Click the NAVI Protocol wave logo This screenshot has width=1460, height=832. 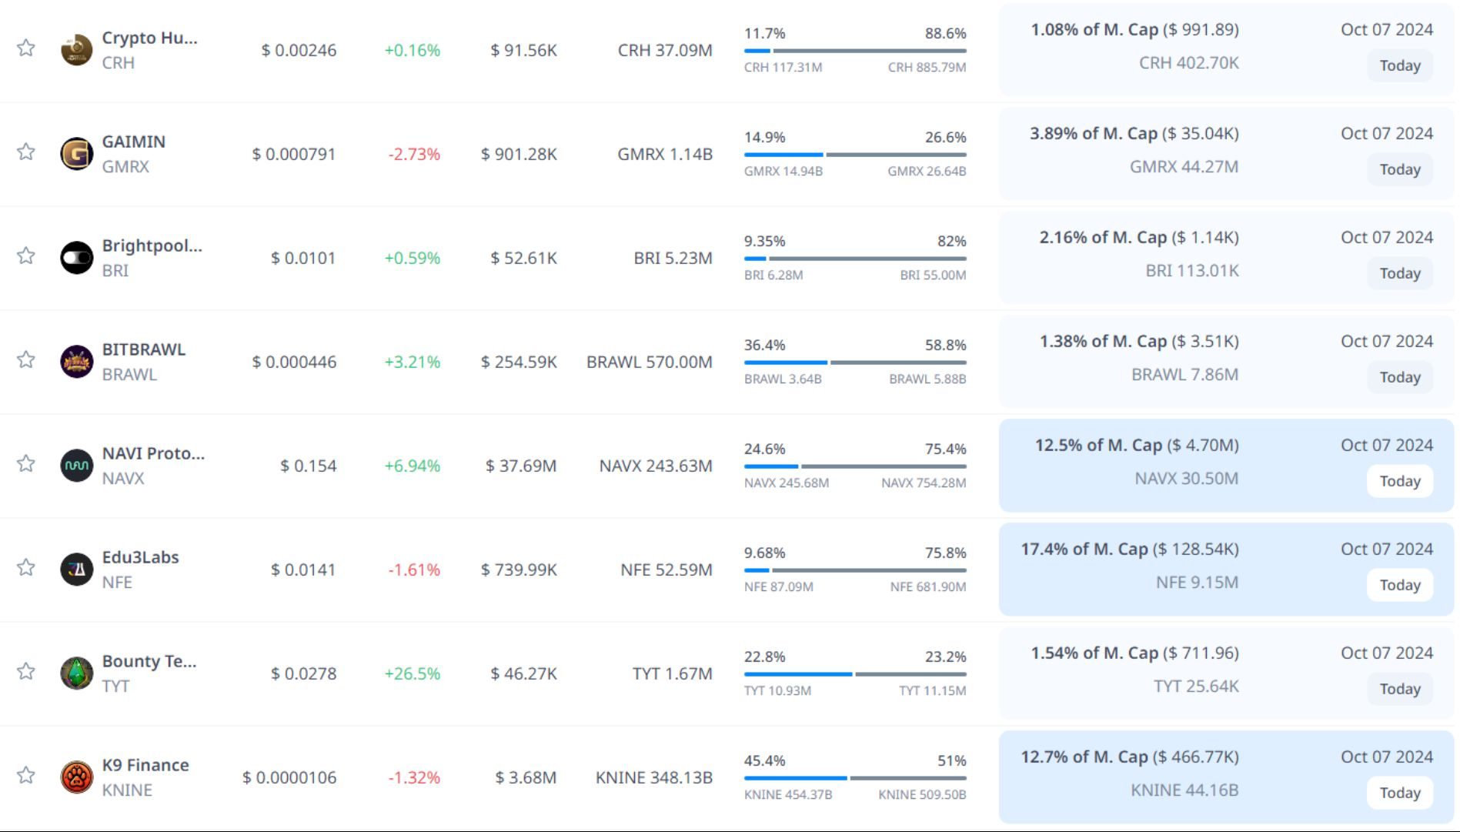coord(76,466)
